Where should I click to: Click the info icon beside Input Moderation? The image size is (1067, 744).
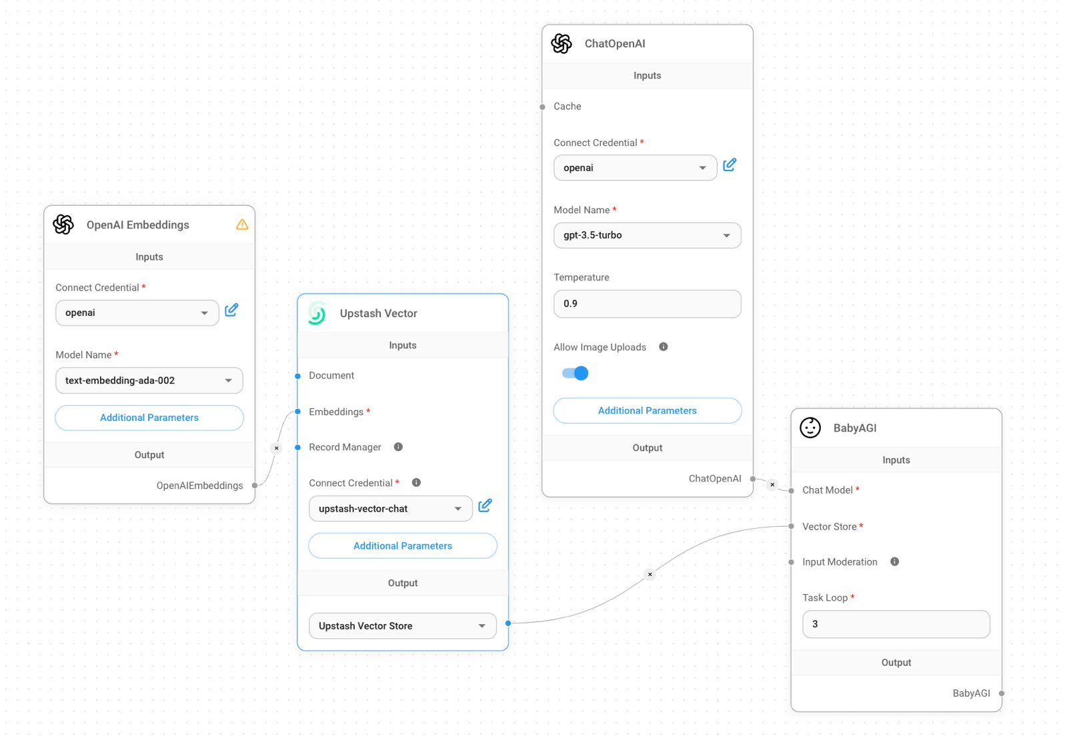pyautogui.click(x=895, y=562)
